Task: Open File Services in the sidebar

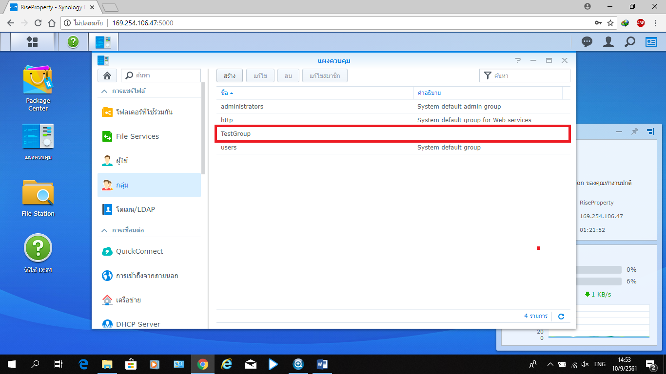Action: coord(137,136)
